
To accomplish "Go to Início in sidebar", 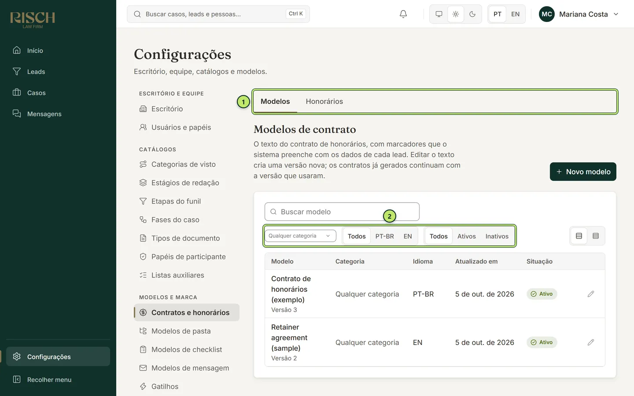I will coord(58,51).
